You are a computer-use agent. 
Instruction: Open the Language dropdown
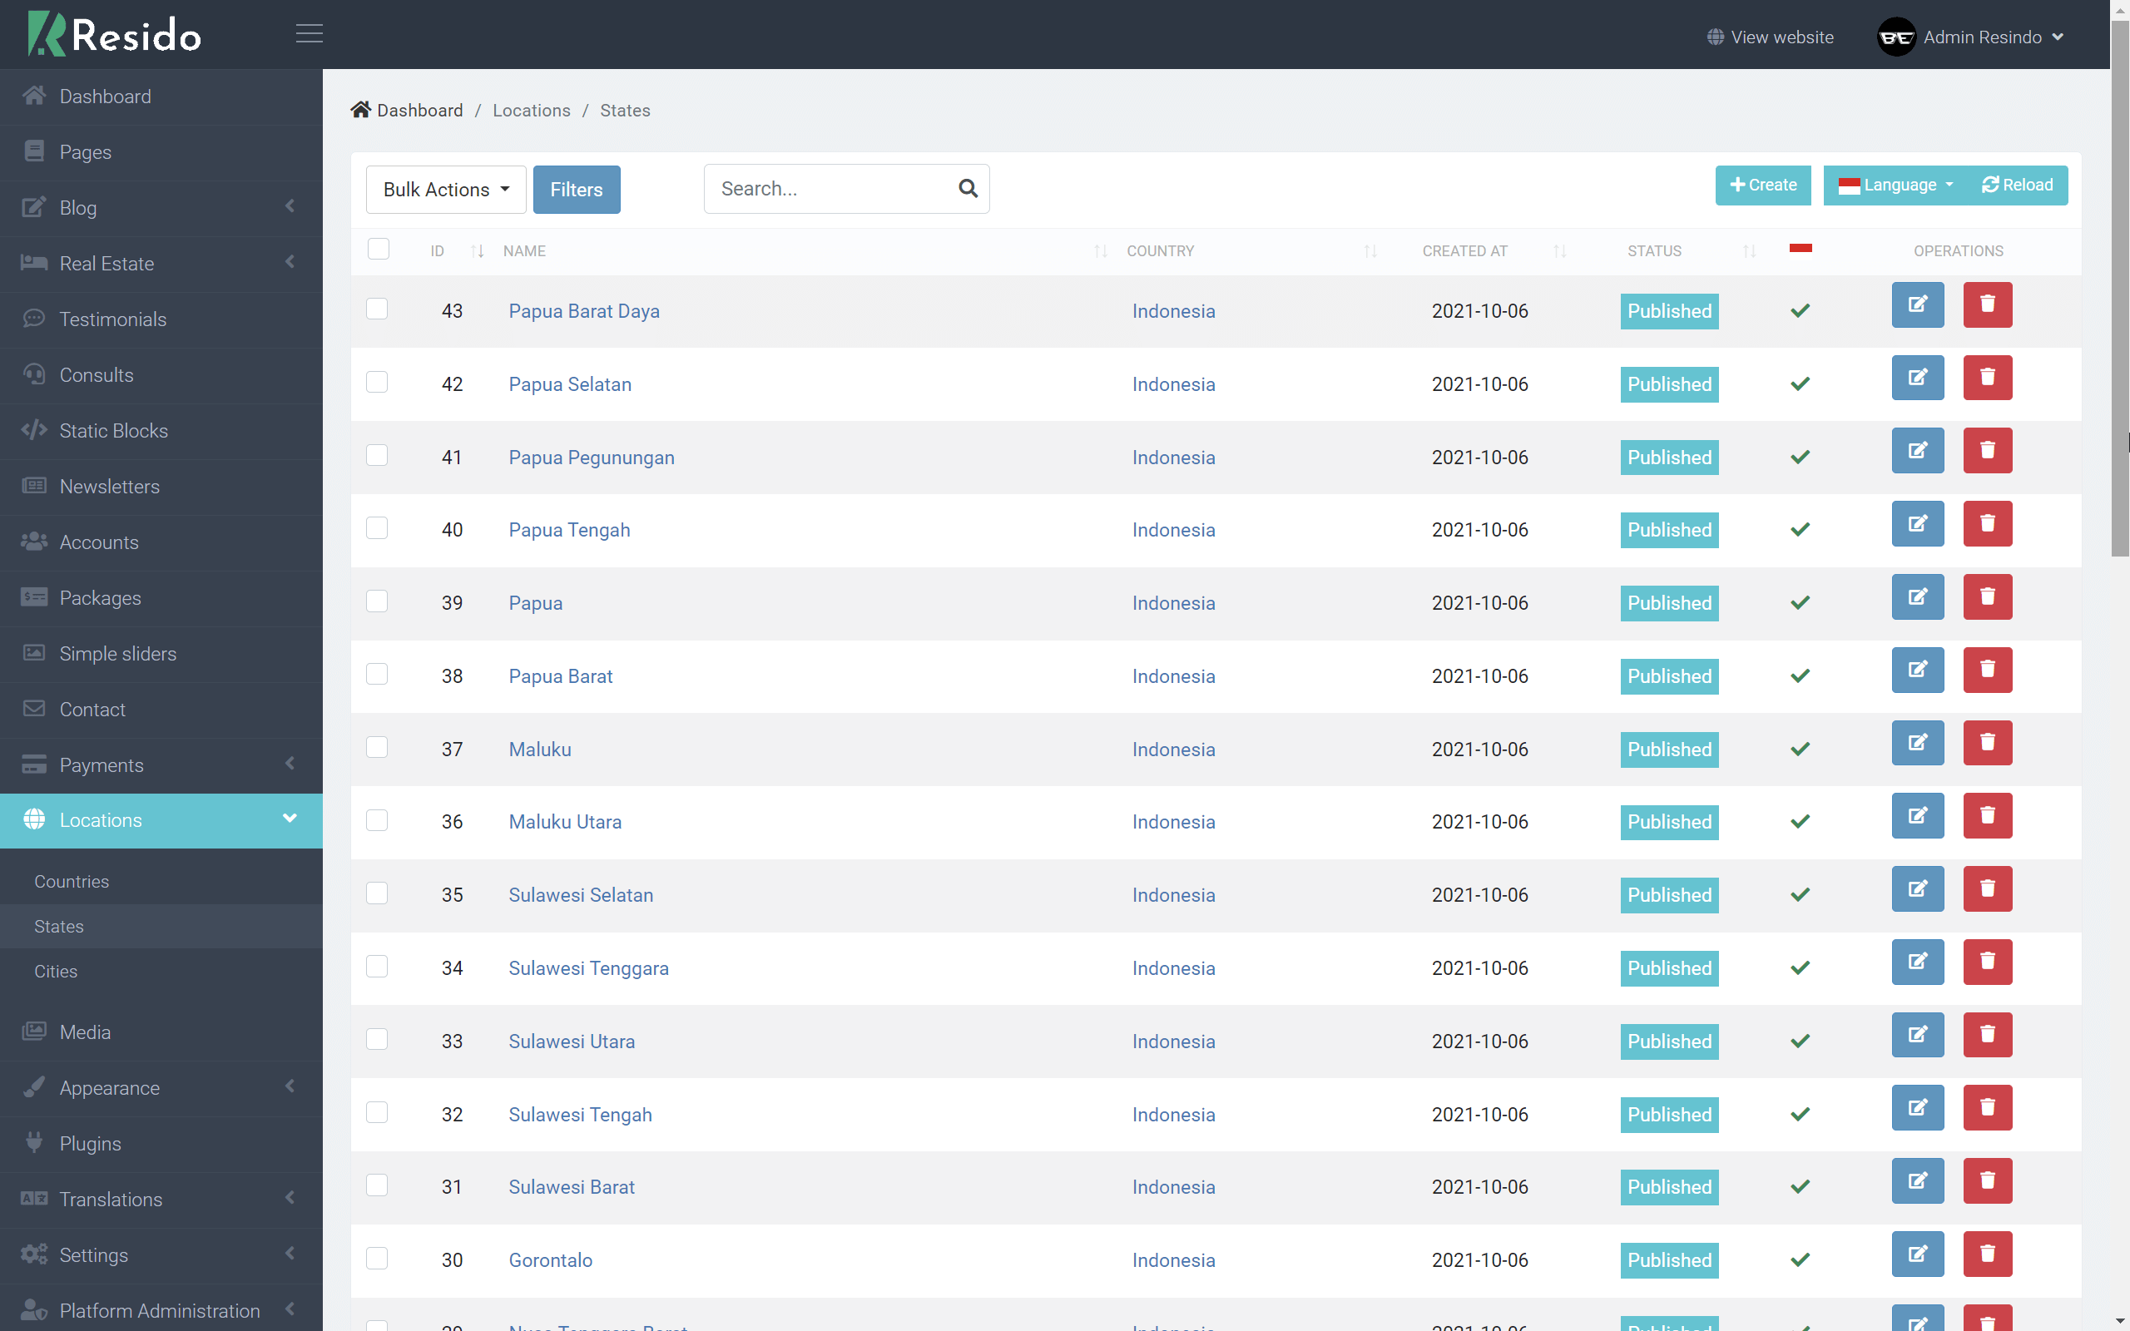click(x=1895, y=185)
